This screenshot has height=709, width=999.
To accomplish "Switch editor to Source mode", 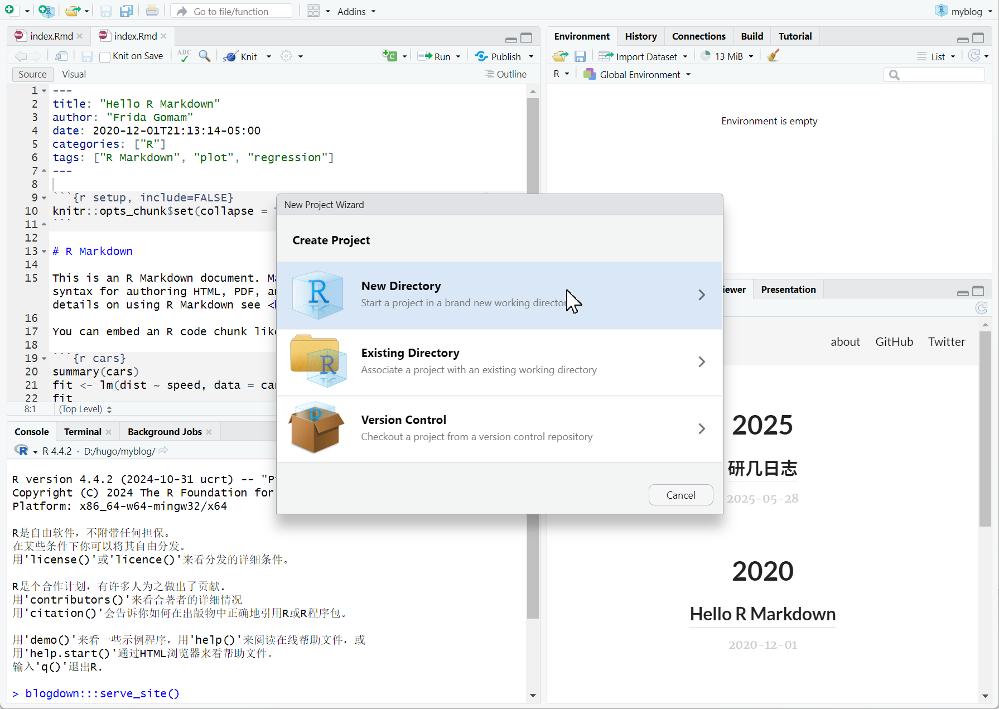I will tap(32, 74).
